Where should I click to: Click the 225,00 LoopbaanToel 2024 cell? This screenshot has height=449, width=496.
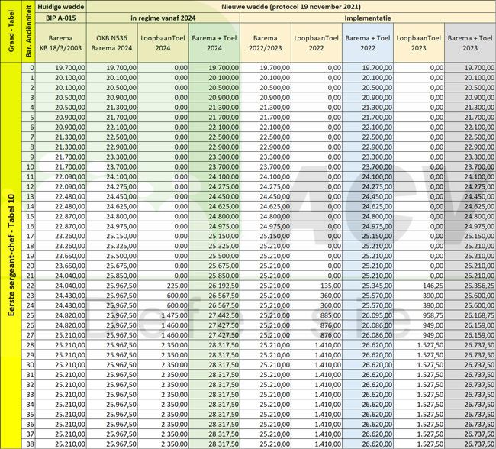163,286
